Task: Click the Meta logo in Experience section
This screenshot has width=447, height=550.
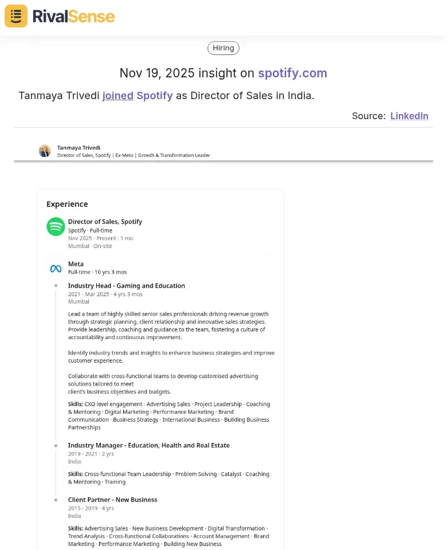Action: [56, 268]
